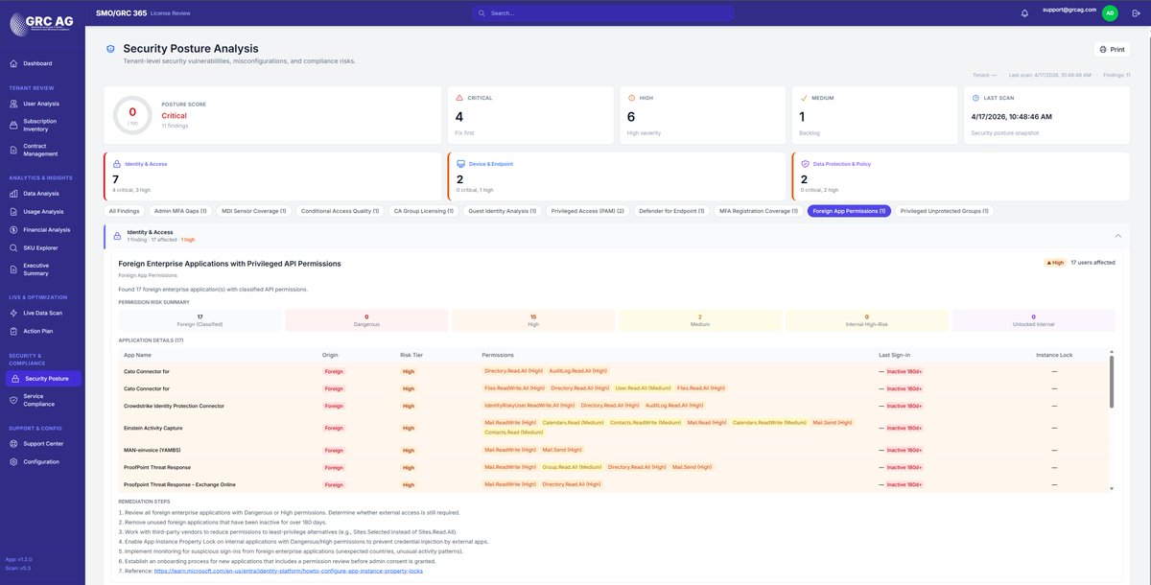Go to Subscription Inventory
The height and width of the screenshot is (585, 1151).
coord(40,125)
